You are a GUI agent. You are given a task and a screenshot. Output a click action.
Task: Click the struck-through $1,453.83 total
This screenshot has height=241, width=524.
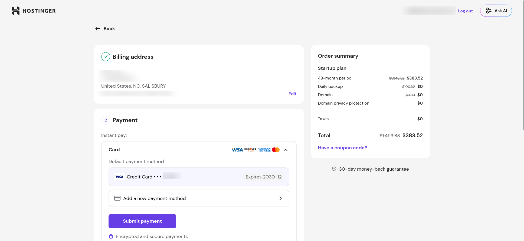pyautogui.click(x=390, y=136)
